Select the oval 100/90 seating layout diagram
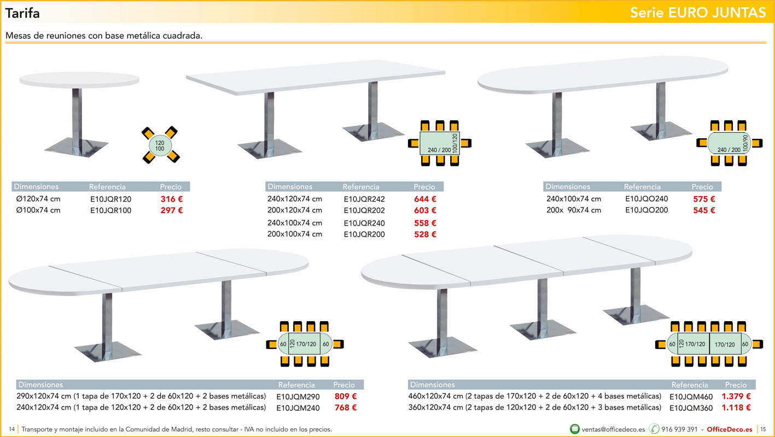This screenshot has height=437, width=775. (729, 143)
